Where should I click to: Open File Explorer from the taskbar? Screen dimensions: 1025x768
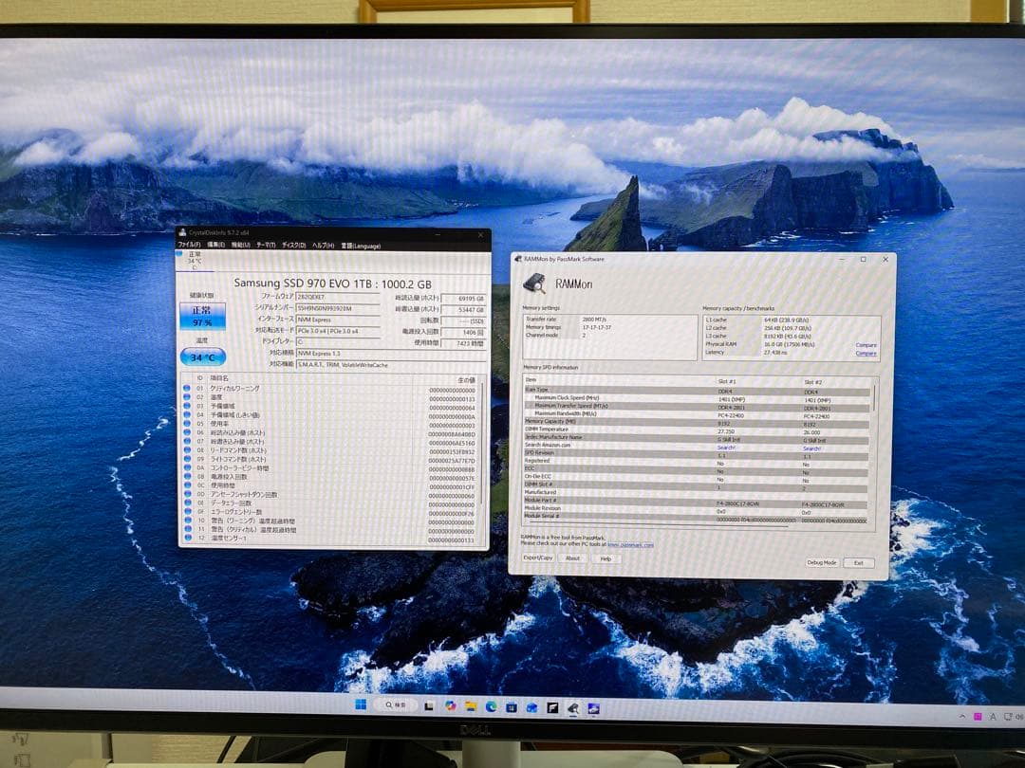point(471,706)
